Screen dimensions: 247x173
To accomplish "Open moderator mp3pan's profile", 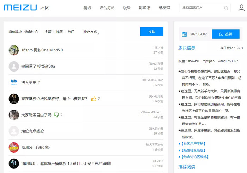I will point(209,61).
